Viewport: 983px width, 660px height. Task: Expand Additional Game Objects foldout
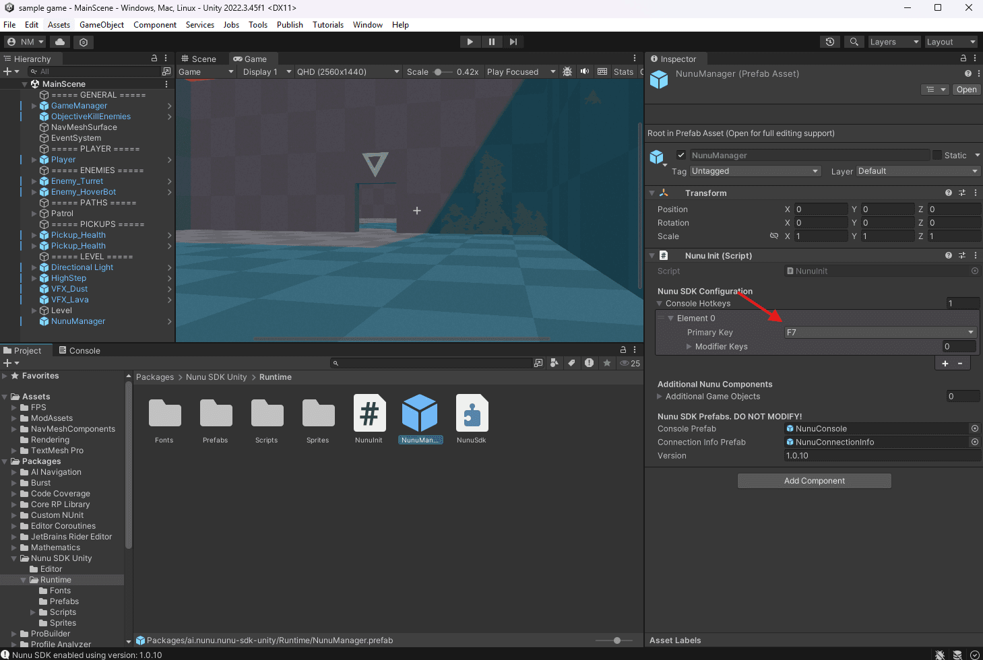(x=660, y=396)
